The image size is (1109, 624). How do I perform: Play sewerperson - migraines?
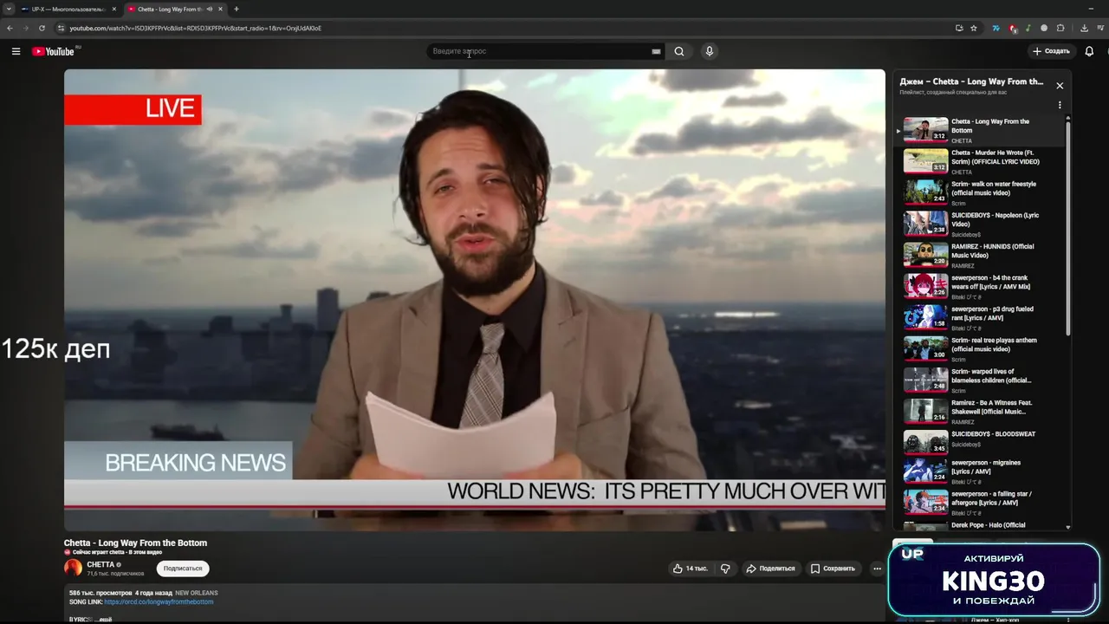[979, 471]
